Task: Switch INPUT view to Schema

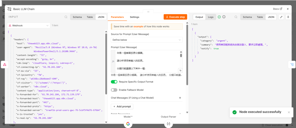Action: point(77,17)
